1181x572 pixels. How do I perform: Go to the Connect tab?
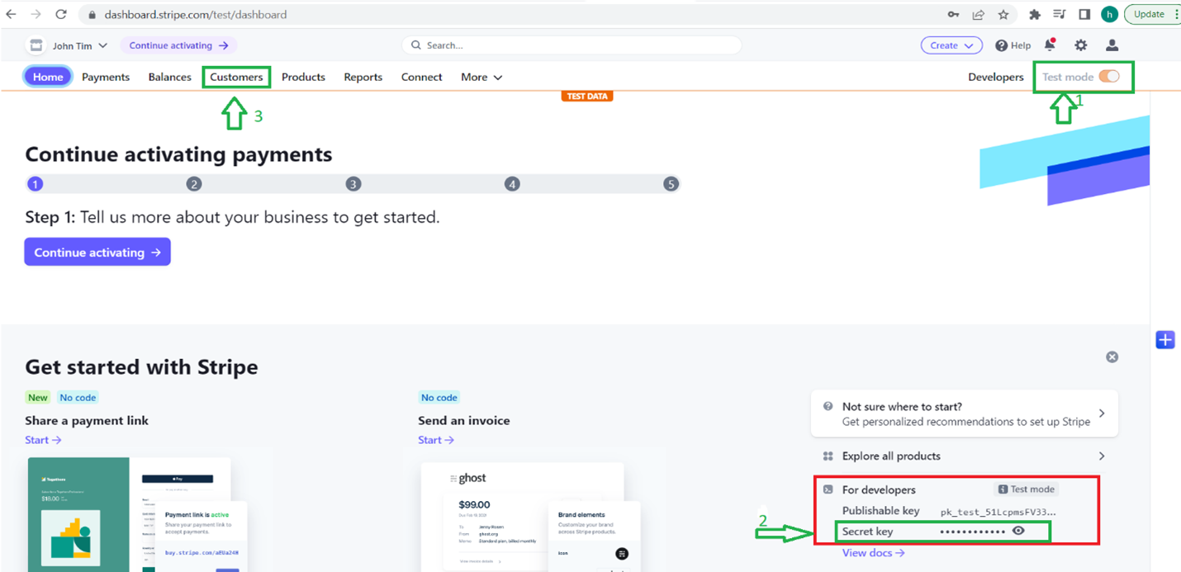[x=422, y=77]
